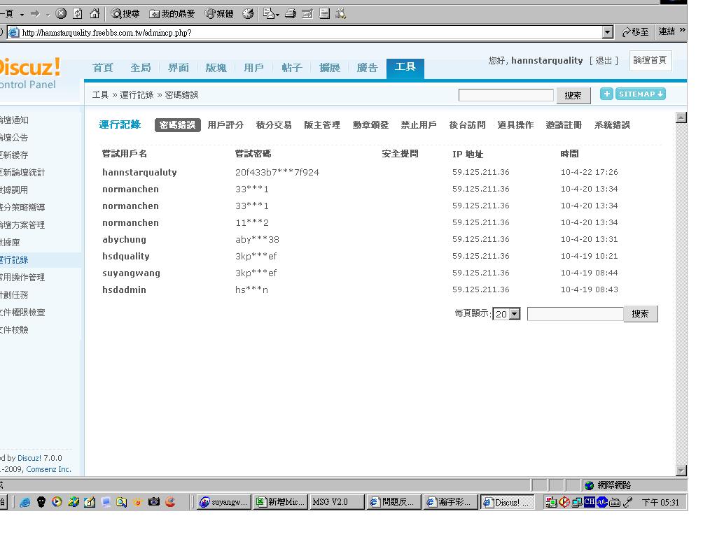The image size is (717, 537).
Task: Go to browser Home page icon
Action: point(94,13)
